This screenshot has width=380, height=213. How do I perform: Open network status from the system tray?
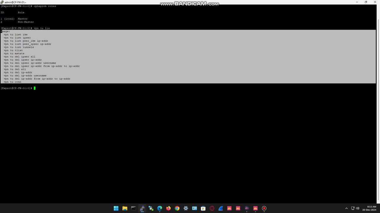click(x=353, y=208)
